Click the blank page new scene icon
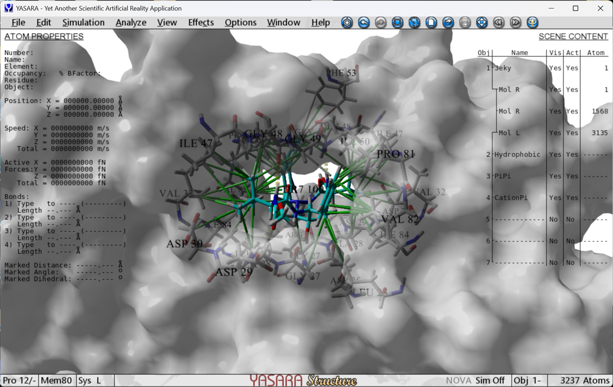The width and height of the screenshot is (613, 387). pos(431,22)
